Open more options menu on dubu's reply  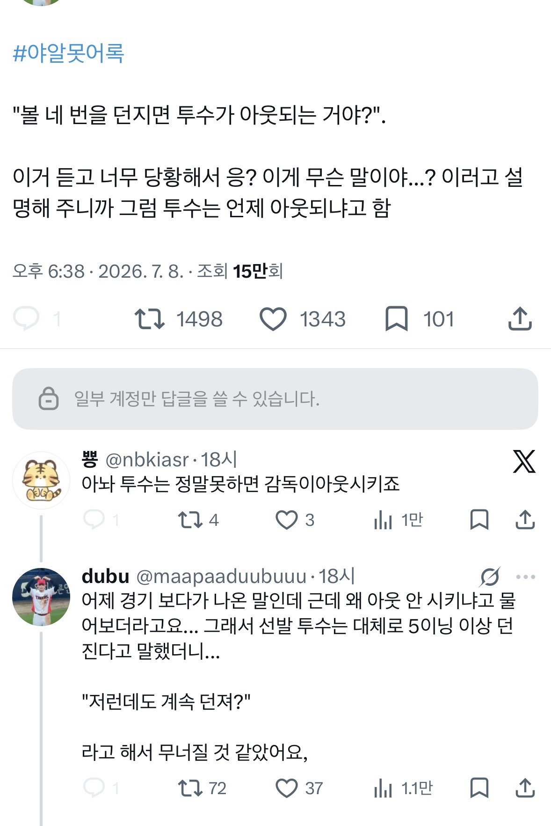(x=526, y=577)
